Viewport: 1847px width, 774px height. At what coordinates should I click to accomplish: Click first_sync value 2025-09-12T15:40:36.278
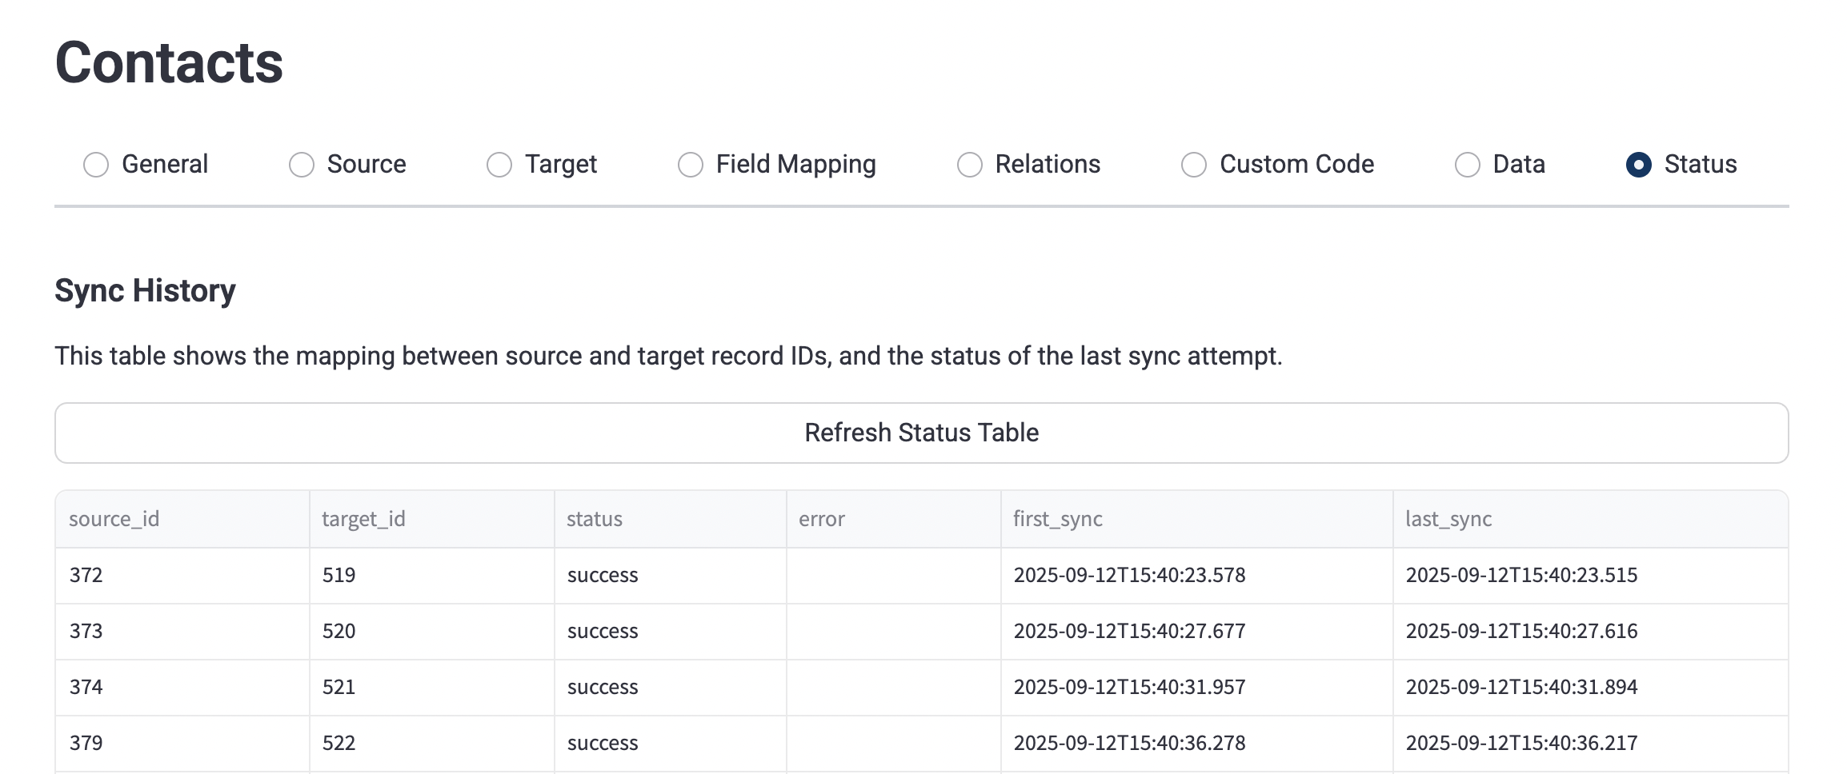pyautogui.click(x=1197, y=744)
